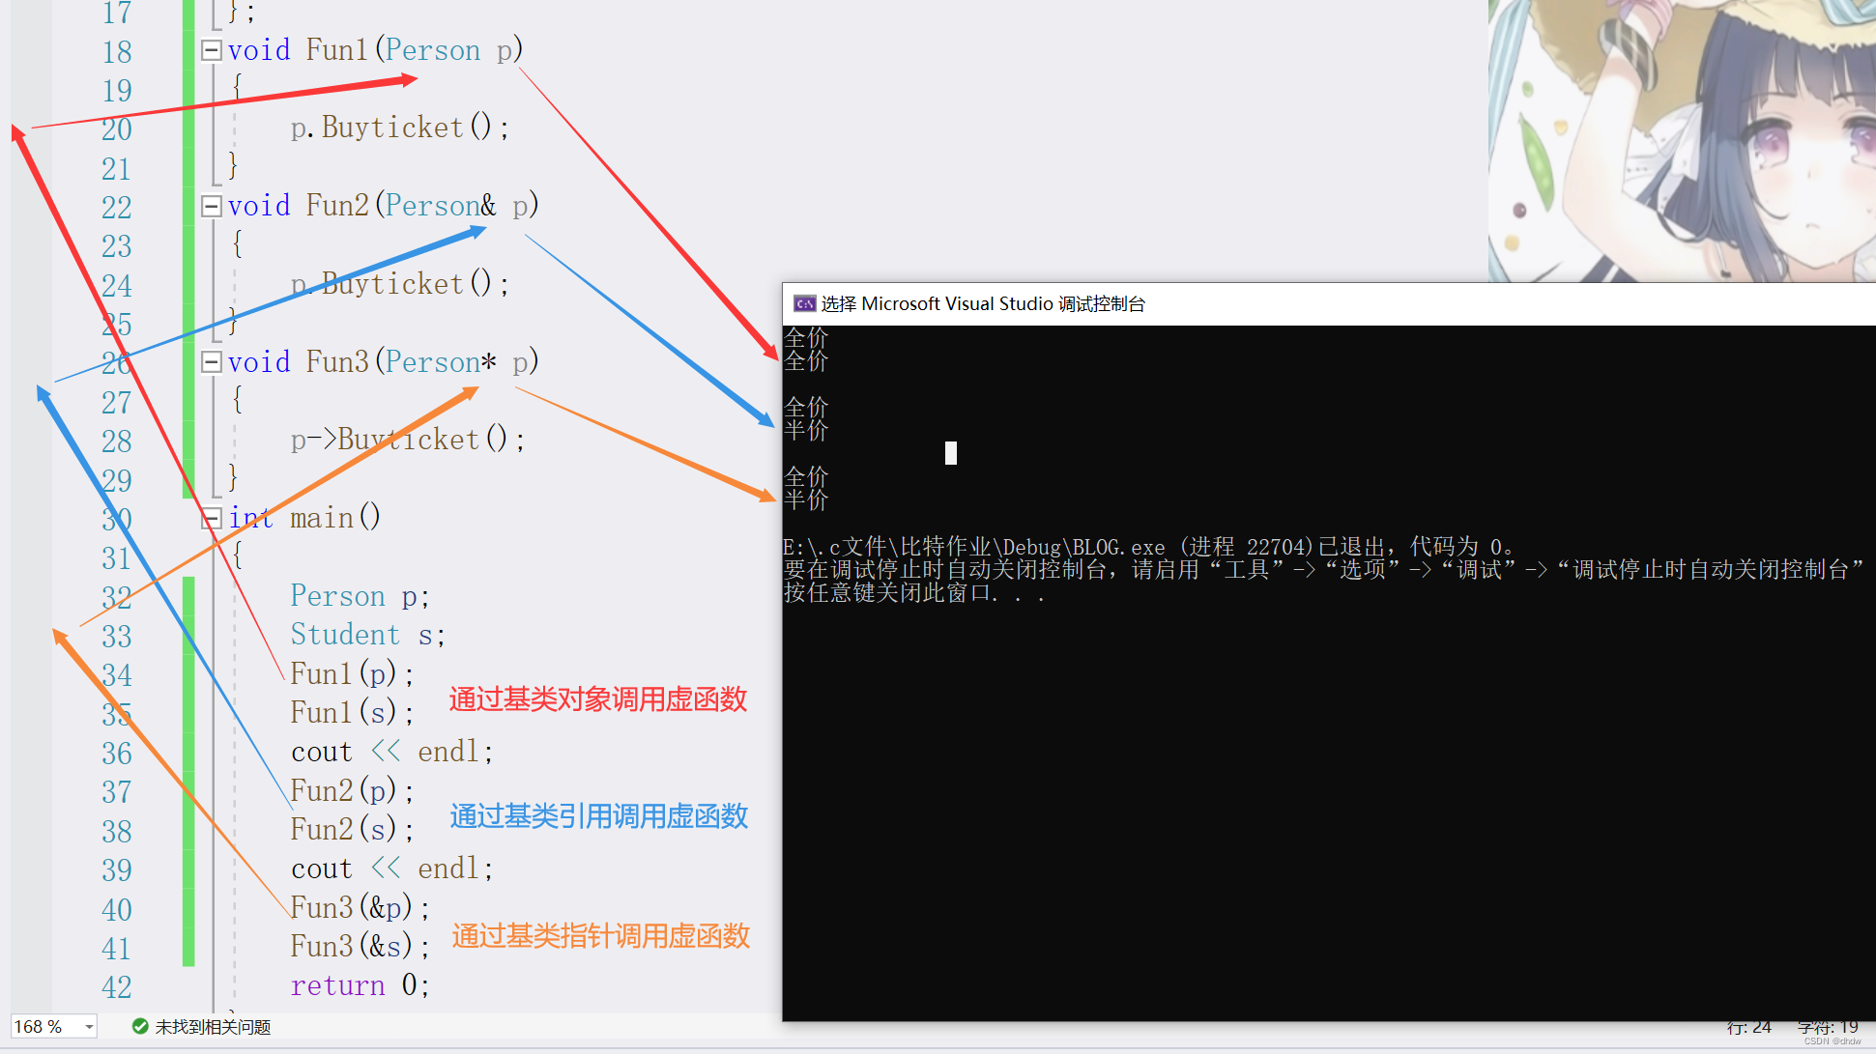This screenshot has height=1054, width=1876.
Task: Collapse the Fun2 function block
Action: point(211,206)
